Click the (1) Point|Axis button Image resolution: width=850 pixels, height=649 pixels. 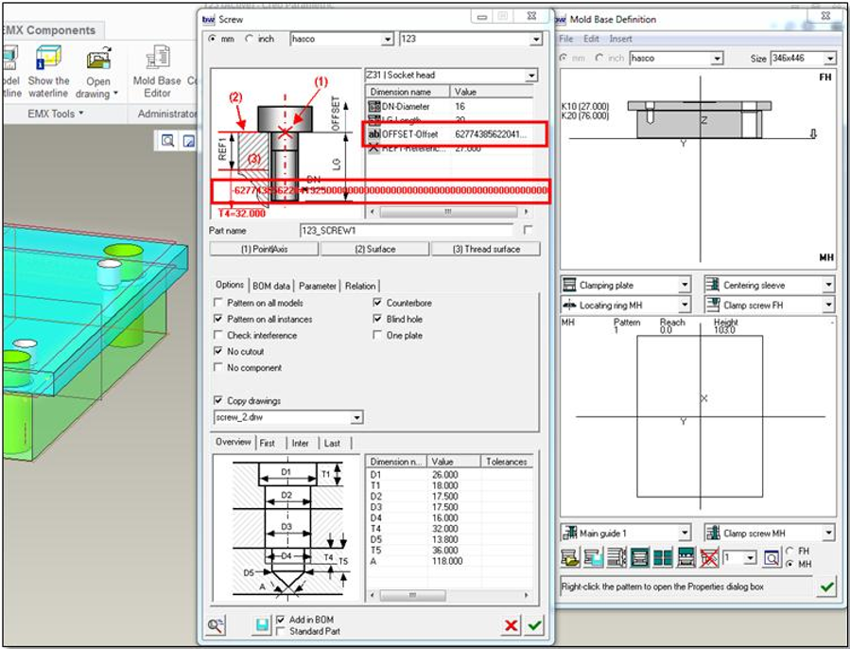click(264, 249)
